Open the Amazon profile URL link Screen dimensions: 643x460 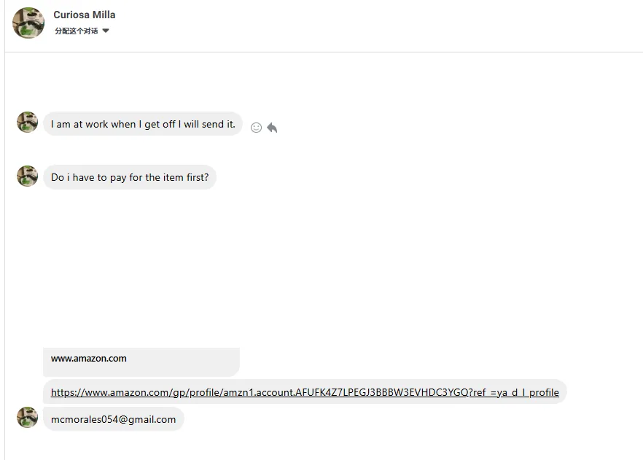click(x=305, y=392)
